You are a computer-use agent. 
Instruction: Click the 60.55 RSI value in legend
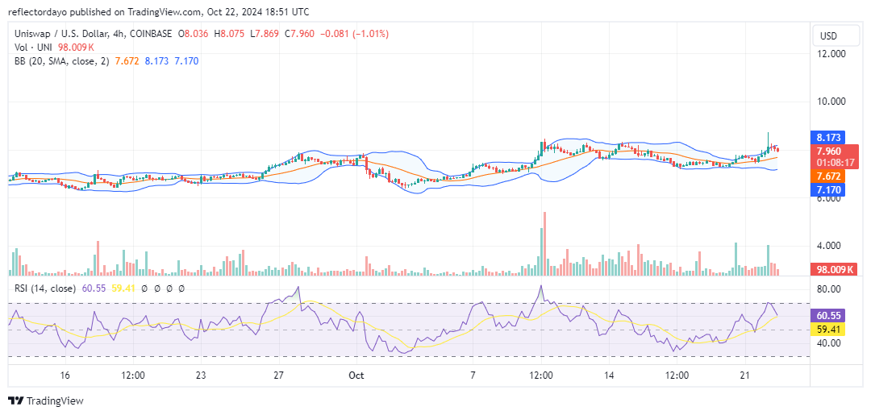pyautogui.click(x=92, y=288)
